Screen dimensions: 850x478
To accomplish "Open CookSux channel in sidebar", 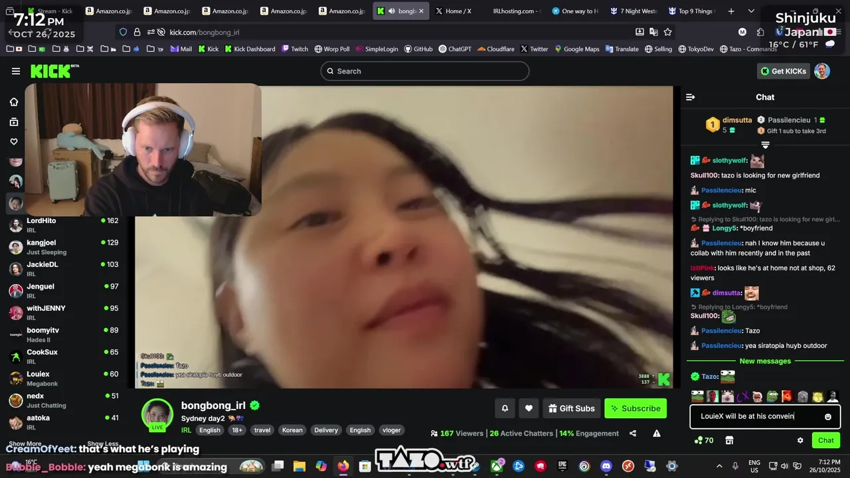I will coord(63,357).
